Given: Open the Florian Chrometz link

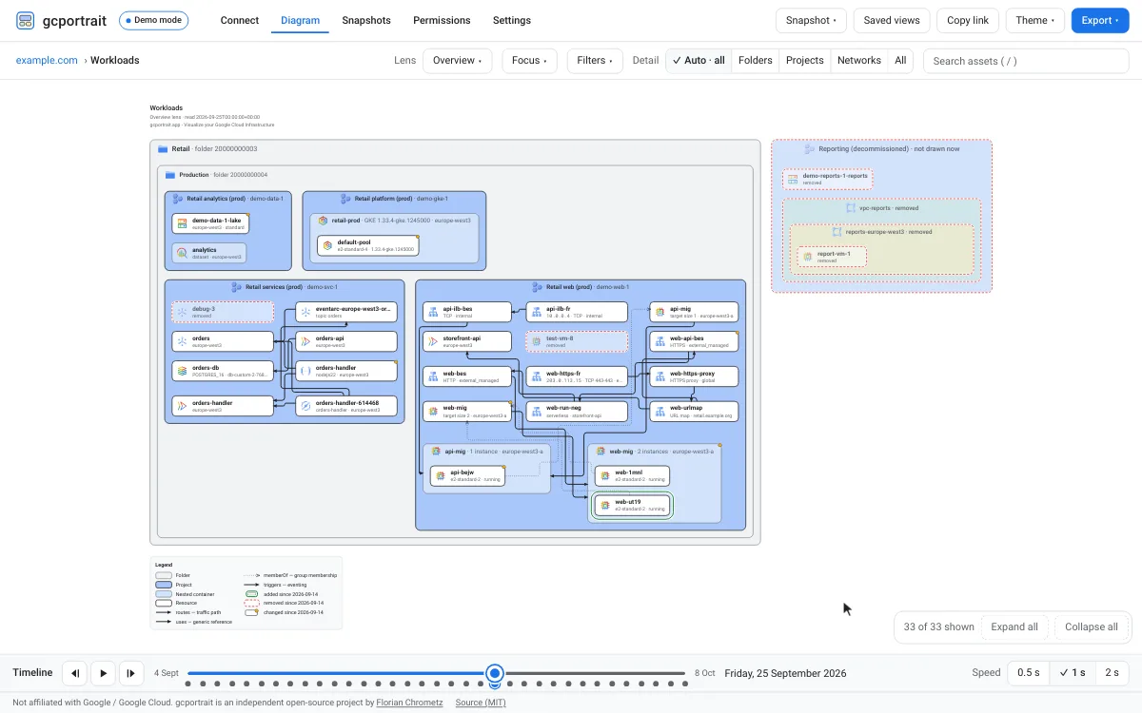Looking at the screenshot, I should coord(403,703).
